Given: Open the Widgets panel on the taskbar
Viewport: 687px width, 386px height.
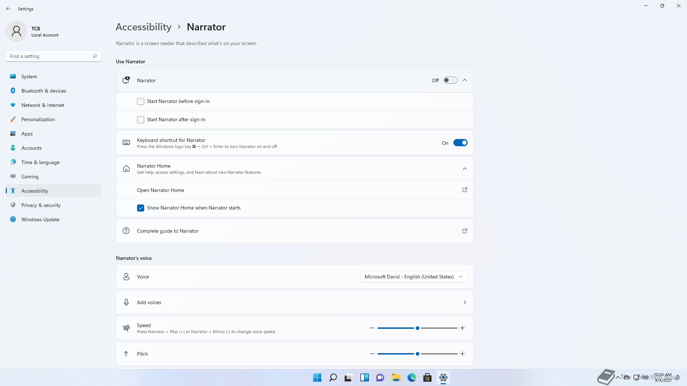Looking at the screenshot, I should 364,377.
